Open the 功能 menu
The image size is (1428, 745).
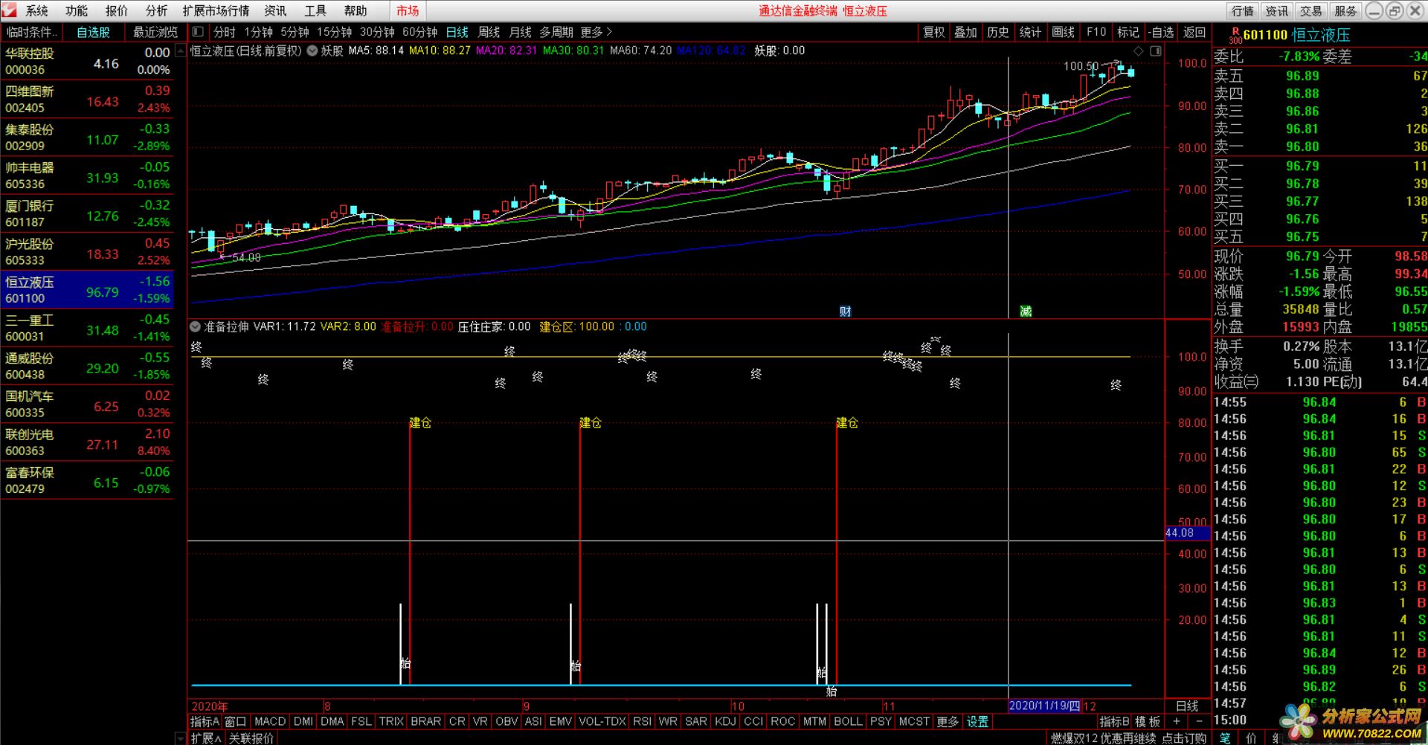[77, 10]
